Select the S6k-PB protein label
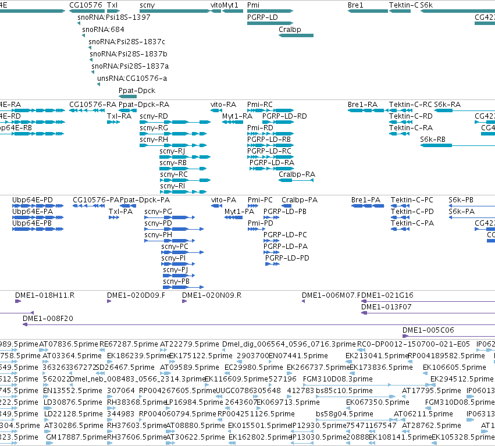This screenshot has height=446, width=495. pos(461,200)
